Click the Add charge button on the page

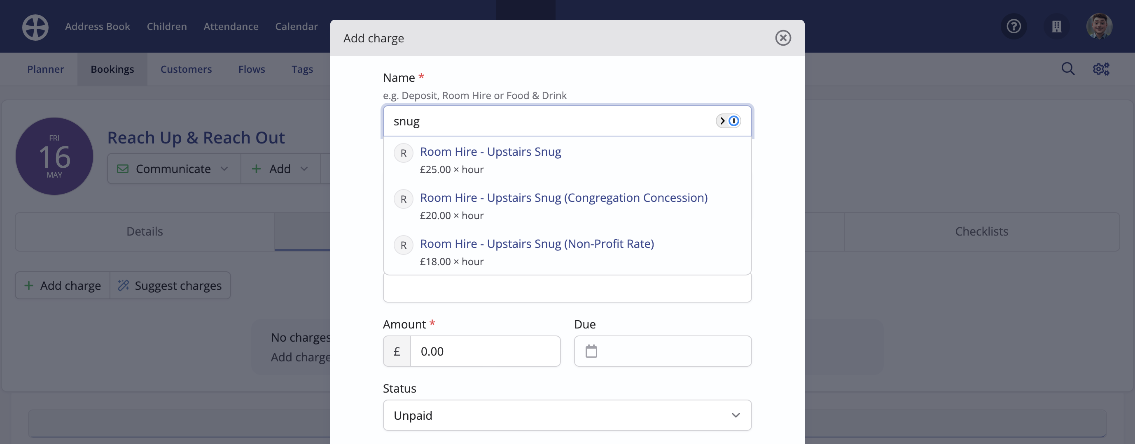(x=63, y=286)
